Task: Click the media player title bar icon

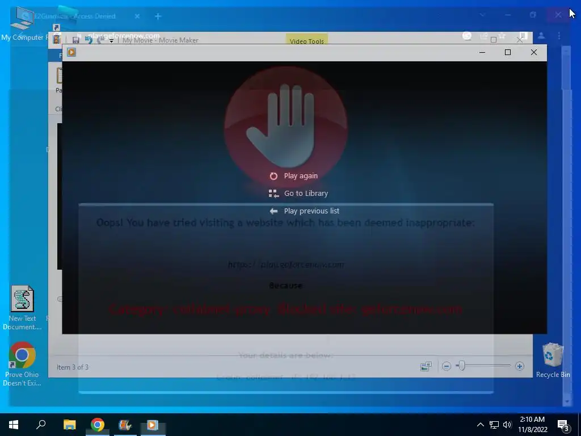Action: (x=71, y=52)
